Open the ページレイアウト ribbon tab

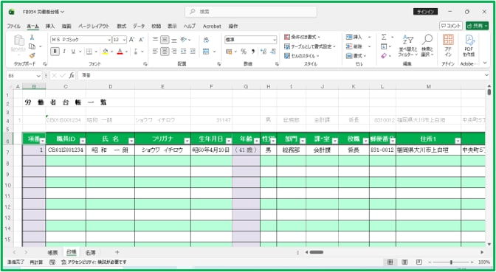point(94,27)
